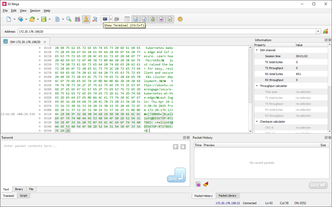
Task: Open the Open-file dropdown arrow
Action: 38,19
